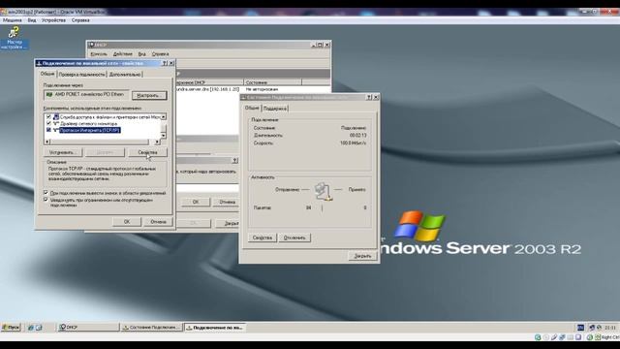Confirm properties dialog with OK
The width and height of the screenshot is (620, 349).
(x=127, y=222)
